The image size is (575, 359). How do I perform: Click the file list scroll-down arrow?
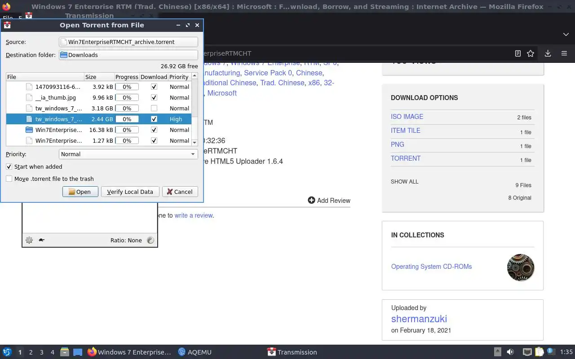[195, 142]
